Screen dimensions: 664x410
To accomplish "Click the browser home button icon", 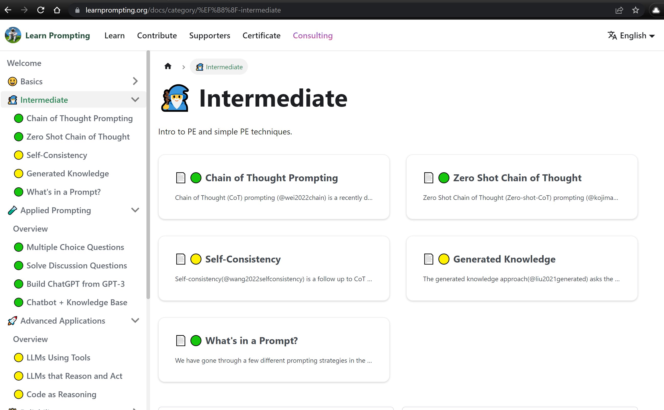I will coord(57,10).
